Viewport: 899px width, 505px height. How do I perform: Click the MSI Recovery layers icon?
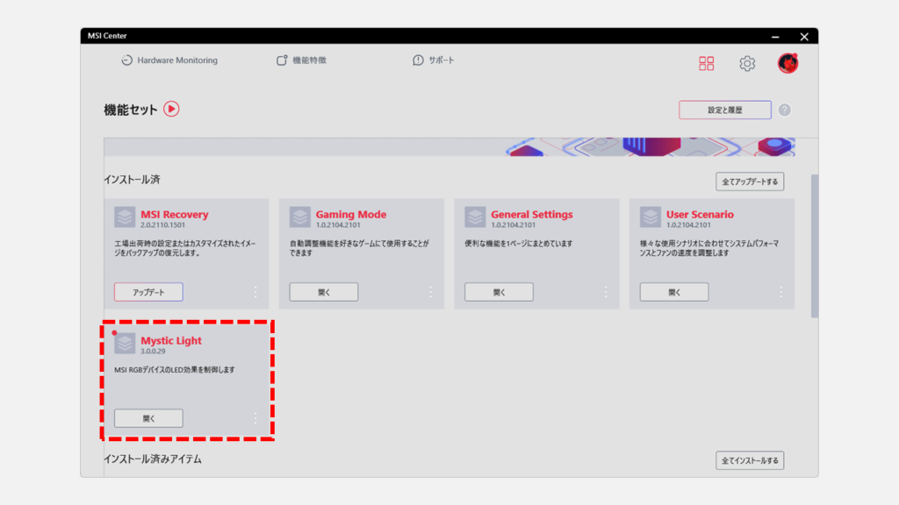click(x=125, y=217)
